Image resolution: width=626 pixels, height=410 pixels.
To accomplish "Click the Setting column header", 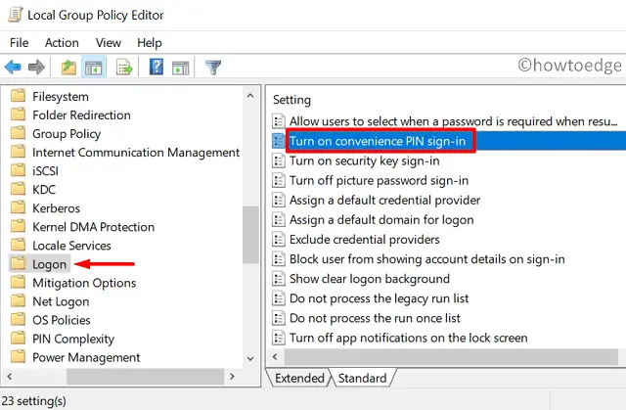I will click(x=291, y=100).
